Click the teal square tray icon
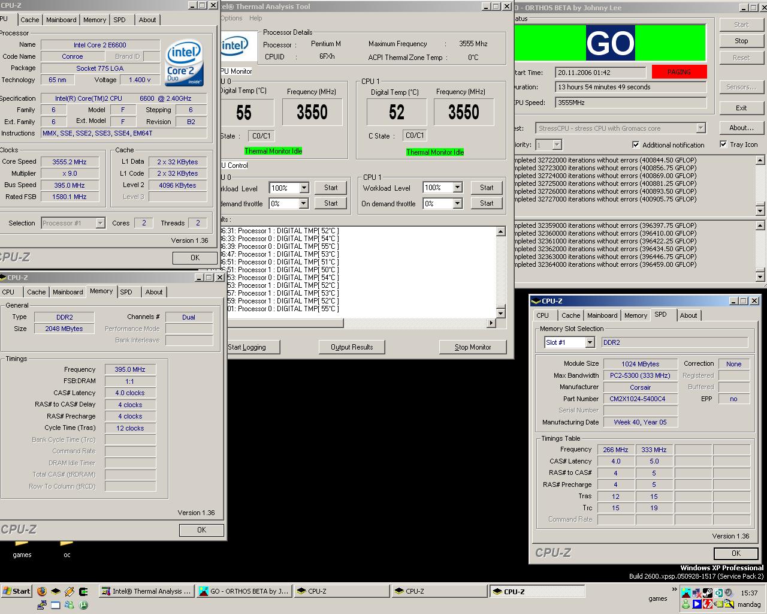Viewport: 767px width, 614px height. 718,593
